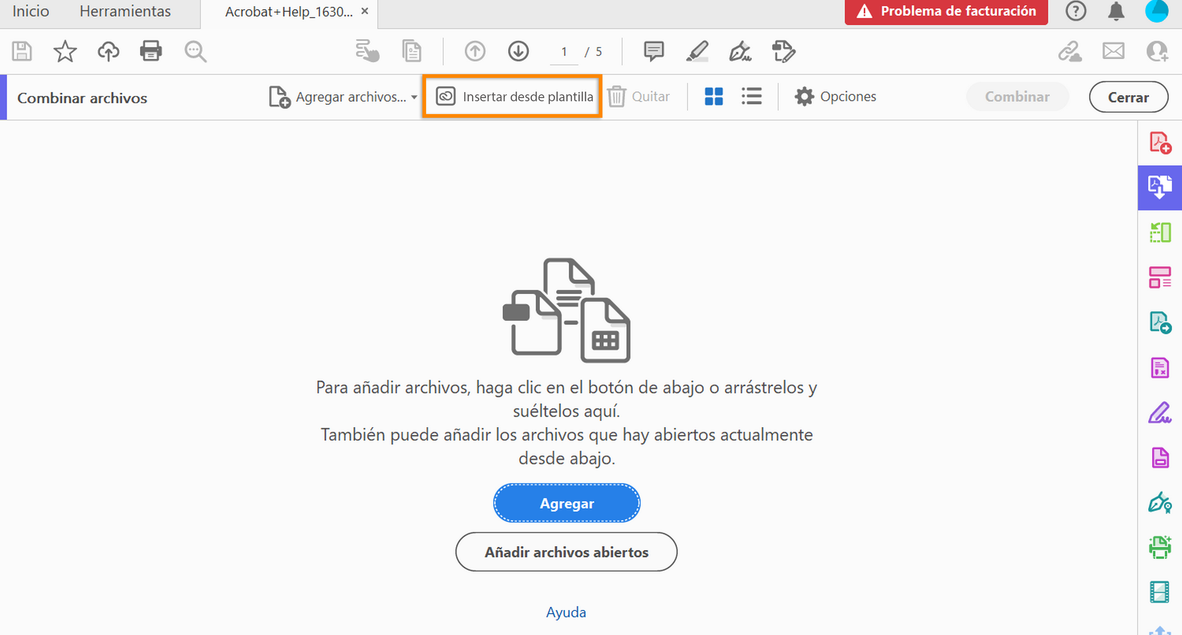Screen dimensions: 1182x635
Task: Switch to grid thumbnail view
Action: point(713,96)
